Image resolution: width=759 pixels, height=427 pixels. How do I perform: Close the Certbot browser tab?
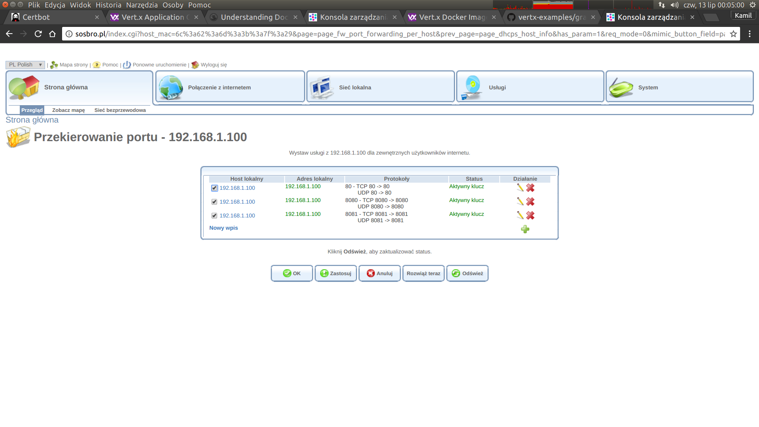pos(97,17)
